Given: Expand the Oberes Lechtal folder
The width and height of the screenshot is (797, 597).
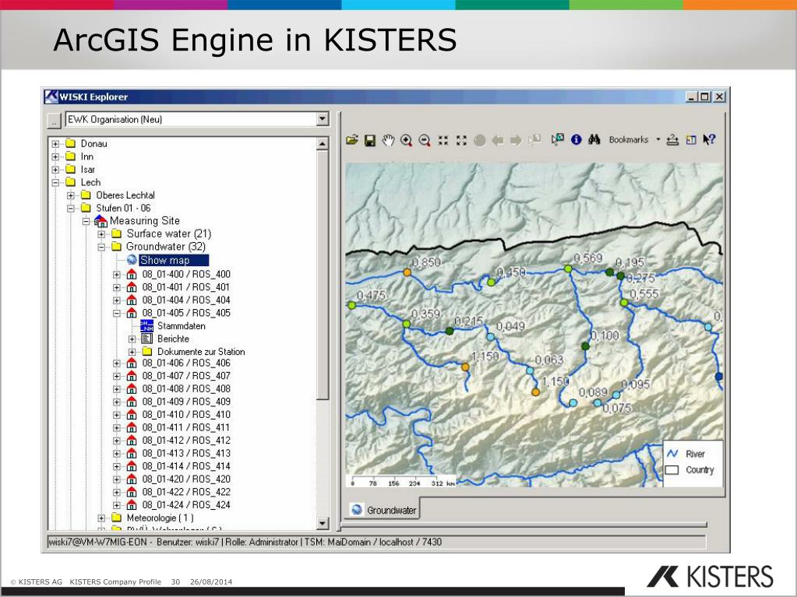Looking at the screenshot, I should tap(71, 195).
